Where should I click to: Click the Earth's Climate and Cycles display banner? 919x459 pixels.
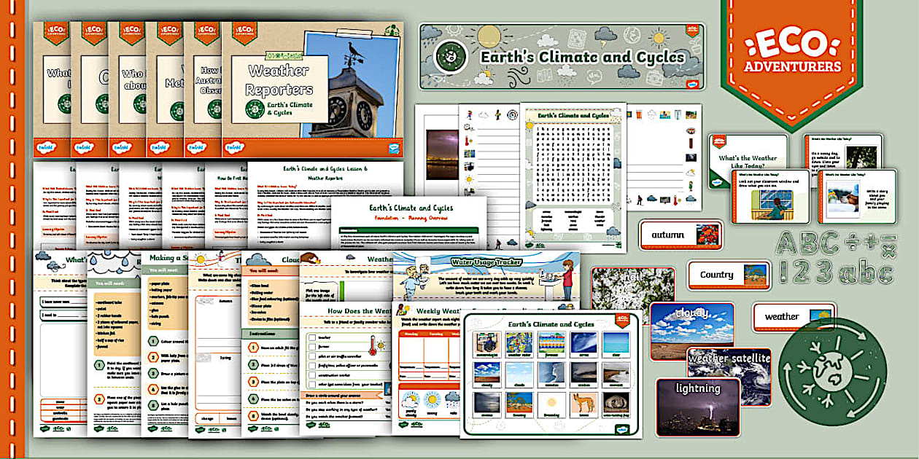562,58
